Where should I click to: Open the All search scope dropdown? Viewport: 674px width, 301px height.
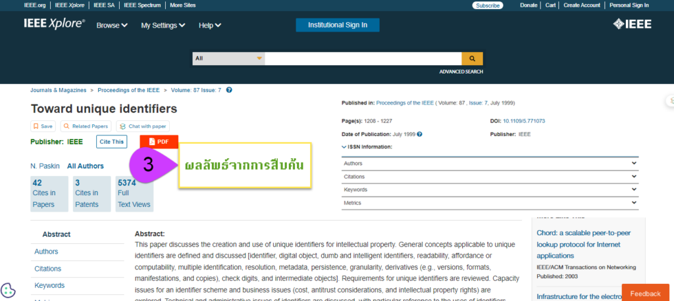[x=228, y=58]
